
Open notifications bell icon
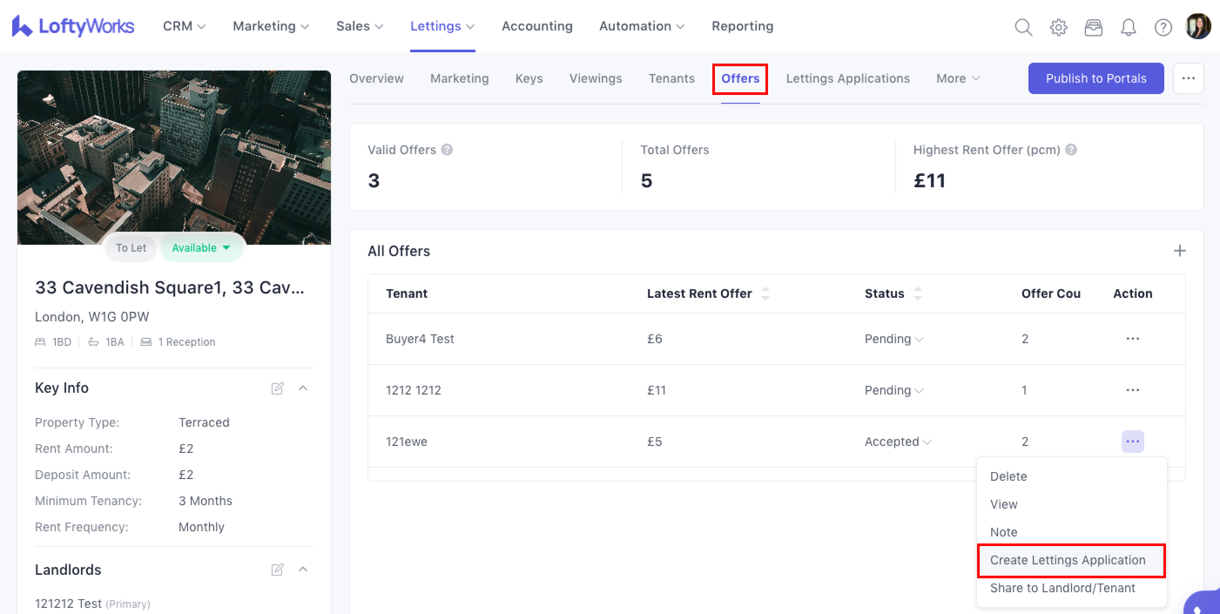[1128, 27]
